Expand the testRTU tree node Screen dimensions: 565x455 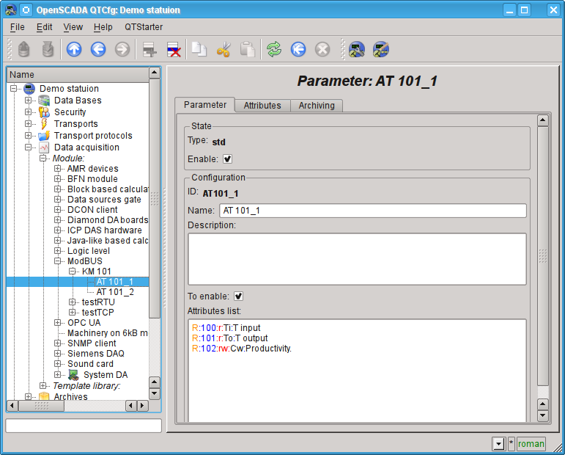[x=73, y=302]
